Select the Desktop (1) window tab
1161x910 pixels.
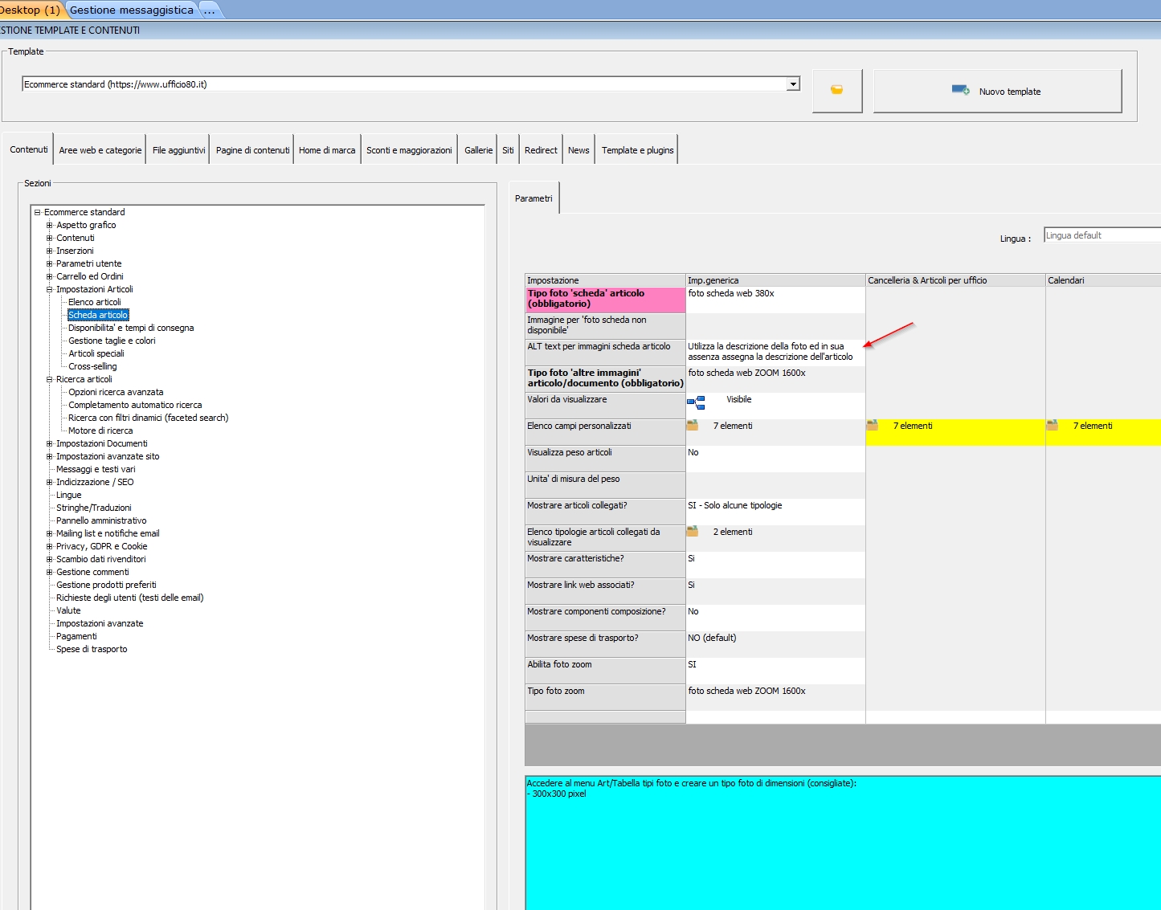31,10
